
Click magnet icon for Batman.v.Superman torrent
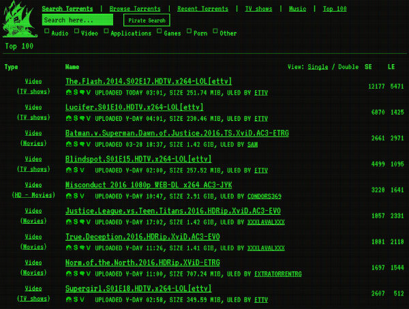click(x=69, y=144)
